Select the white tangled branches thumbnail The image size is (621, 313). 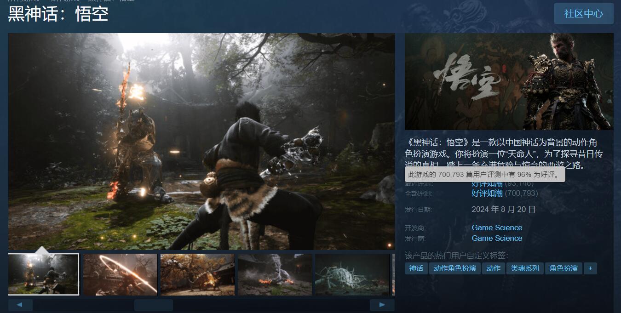click(352, 274)
